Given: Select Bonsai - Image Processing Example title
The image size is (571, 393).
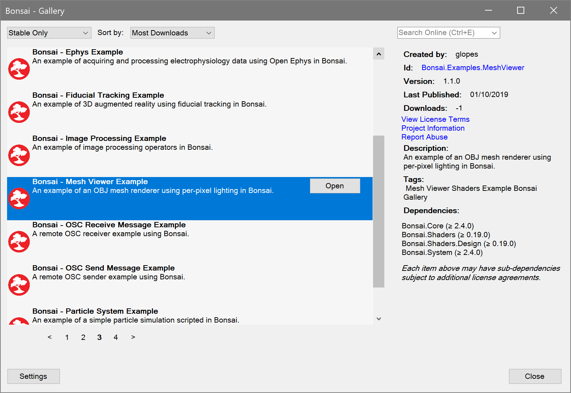Looking at the screenshot, I should pos(99,138).
